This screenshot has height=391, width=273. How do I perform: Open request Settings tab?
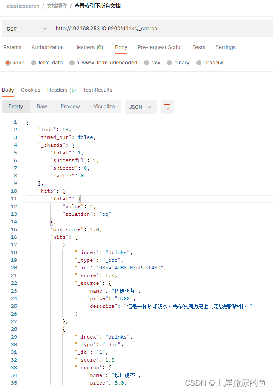click(x=225, y=47)
